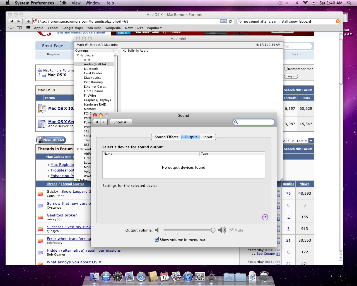Click the New Thread button
357x286 pixels.
coord(51,140)
